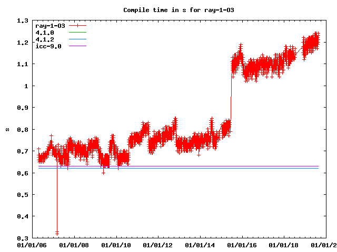337x252 pixels.
Task: Click the 01/01/18 x-axis date label
Action: point(284,245)
